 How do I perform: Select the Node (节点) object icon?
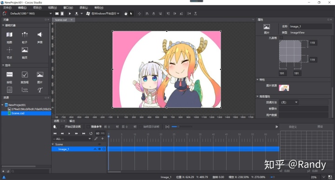[x=9, y=50]
